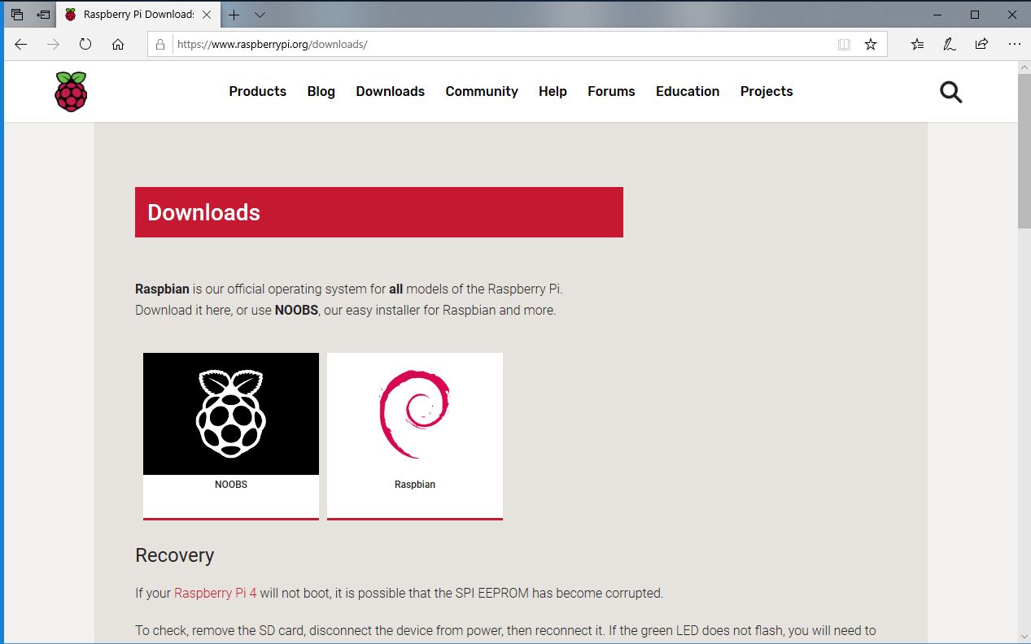This screenshot has height=644, width=1031.
Task: Click the vertical scrollbar thumb
Action: pos(1024,153)
